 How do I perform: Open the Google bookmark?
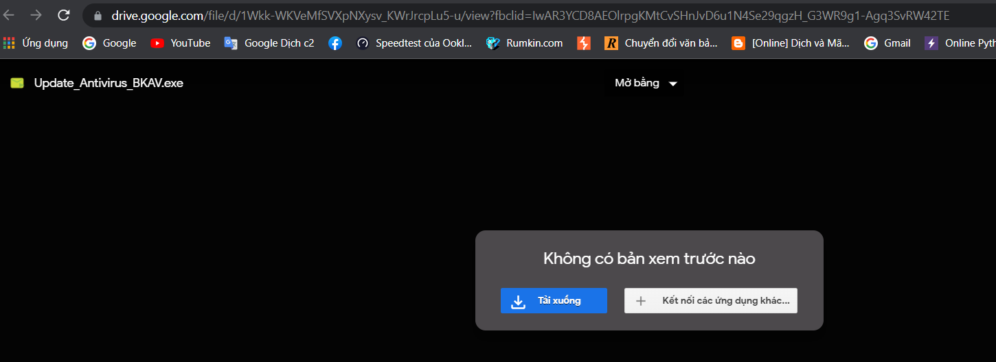(110, 43)
